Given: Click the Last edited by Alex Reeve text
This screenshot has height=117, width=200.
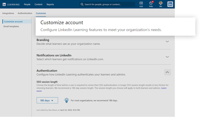Looking at the screenshot, I should [x=58, y=110].
